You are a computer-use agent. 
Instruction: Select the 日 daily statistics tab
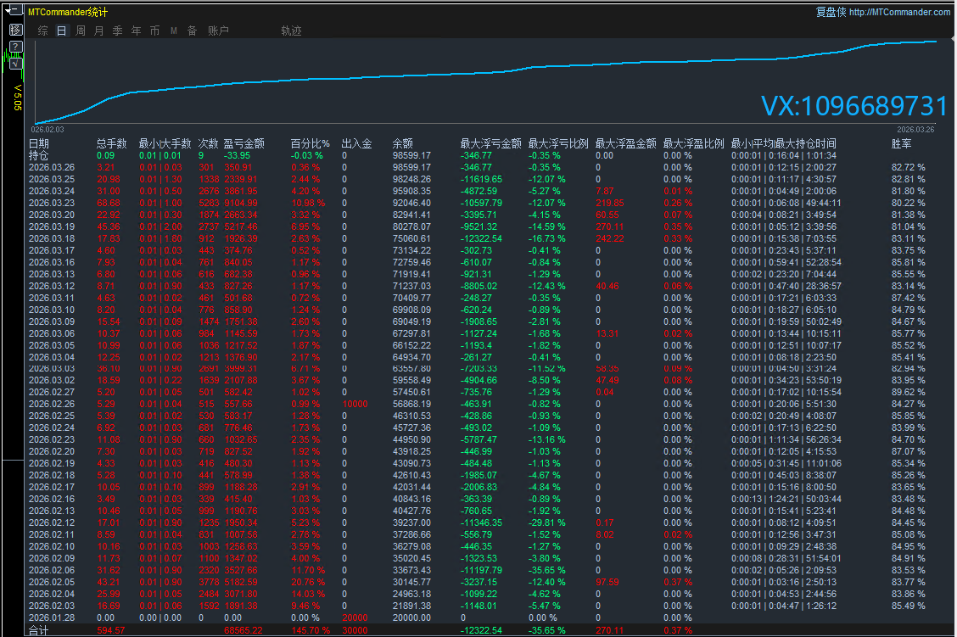coord(61,31)
